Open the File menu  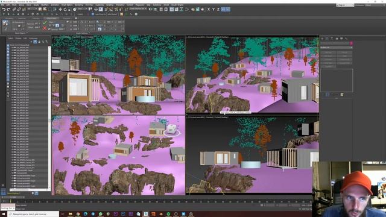[2, 5]
